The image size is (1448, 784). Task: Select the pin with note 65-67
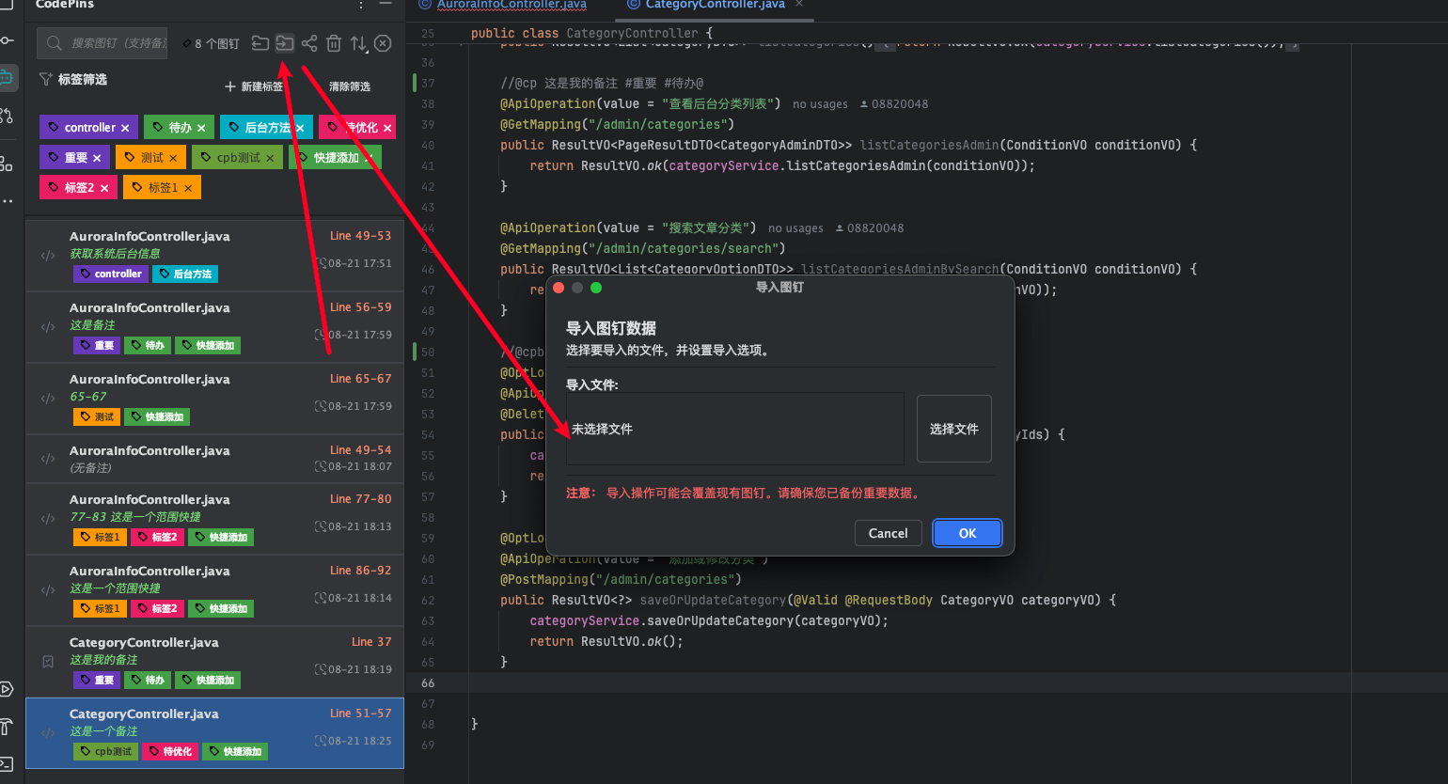[214, 399]
